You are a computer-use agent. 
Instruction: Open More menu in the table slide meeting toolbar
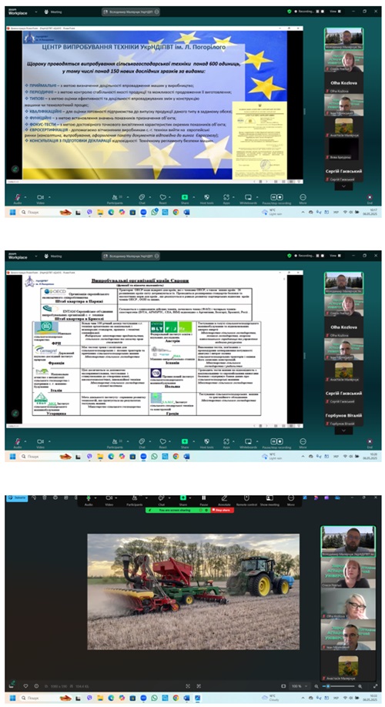tap(303, 443)
